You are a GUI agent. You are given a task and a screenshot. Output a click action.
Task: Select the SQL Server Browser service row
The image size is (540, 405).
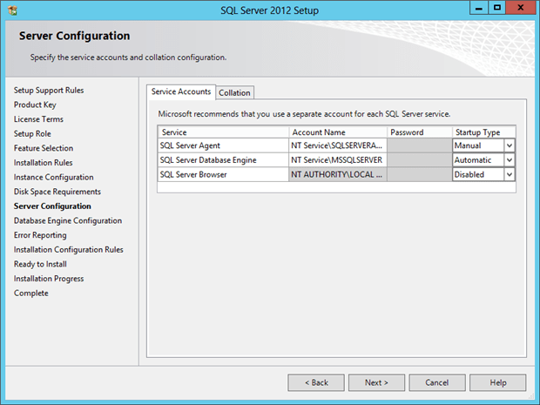point(223,174)
